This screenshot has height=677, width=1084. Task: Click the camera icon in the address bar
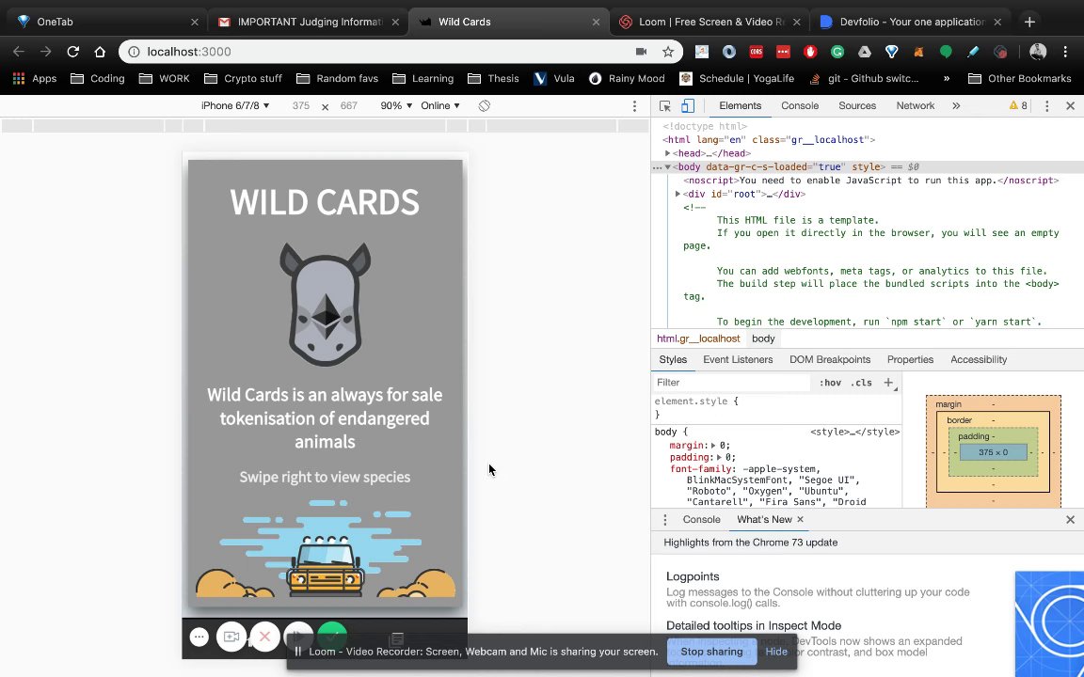pyautogui.click(x=641, y=52)
